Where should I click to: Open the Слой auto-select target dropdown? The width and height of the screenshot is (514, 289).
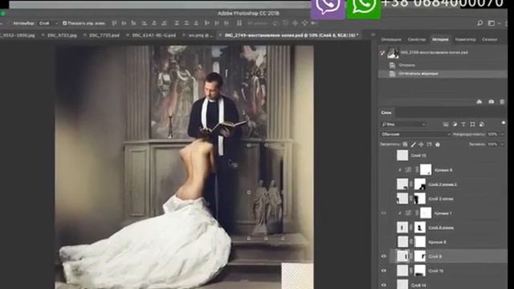click(48, 23)
